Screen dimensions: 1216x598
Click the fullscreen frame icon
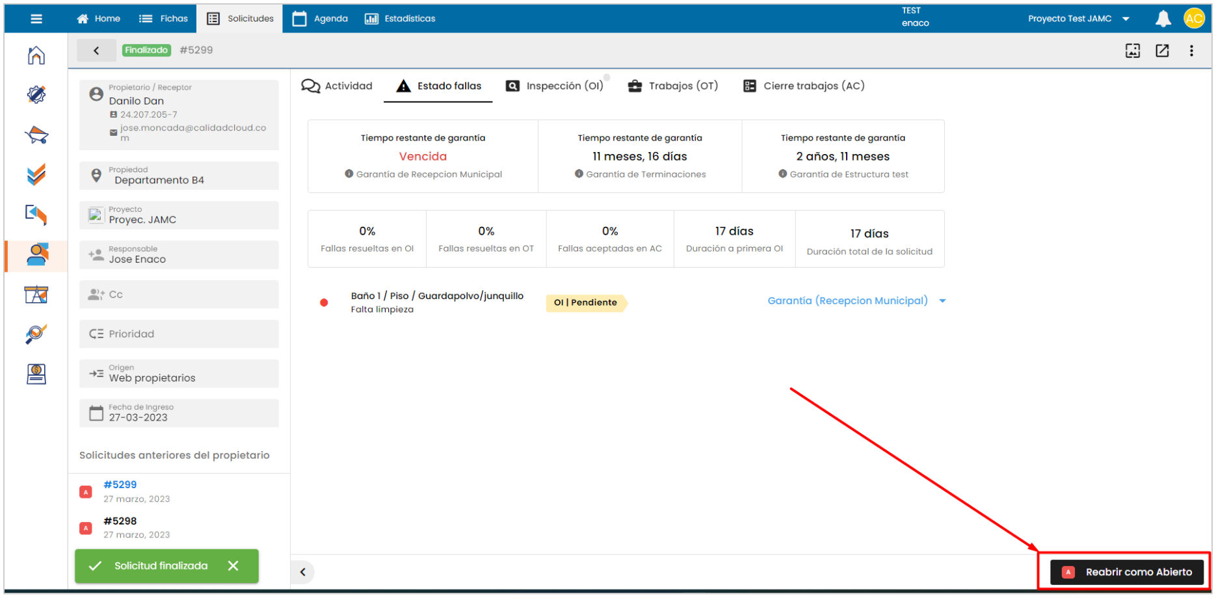[1133, 51]
